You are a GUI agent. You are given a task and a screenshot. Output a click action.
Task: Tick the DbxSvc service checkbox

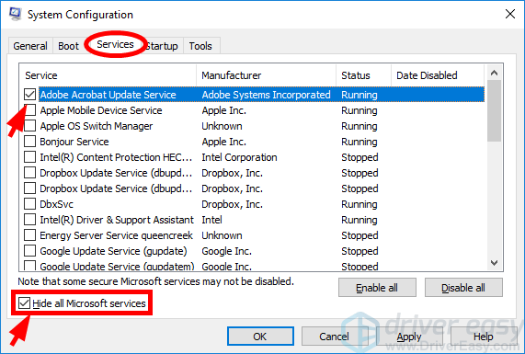(29, 204)
